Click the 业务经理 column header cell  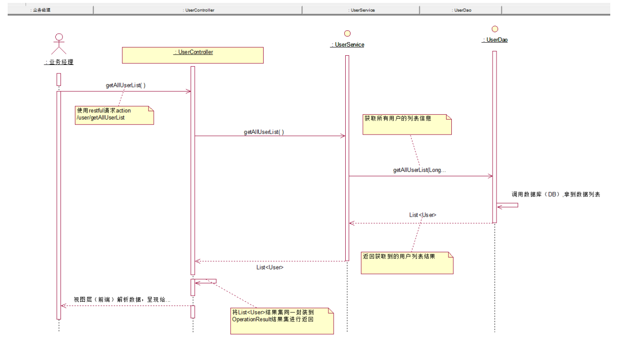[x=50, y=10]
